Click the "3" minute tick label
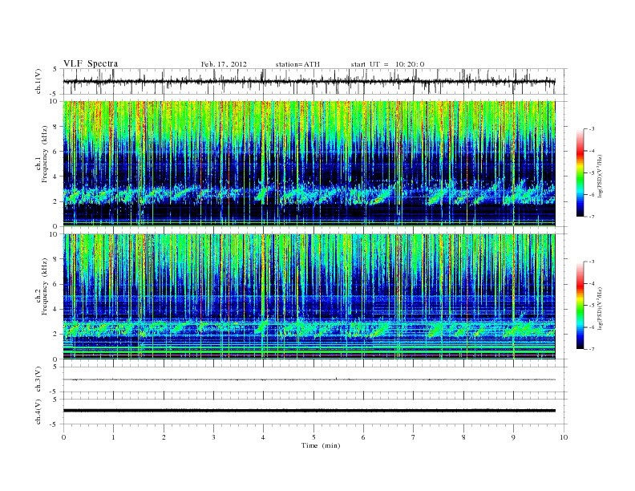 click(213, 437)
